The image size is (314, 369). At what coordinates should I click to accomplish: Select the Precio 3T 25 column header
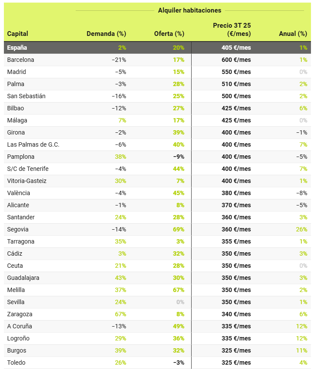tap(232, 29)
